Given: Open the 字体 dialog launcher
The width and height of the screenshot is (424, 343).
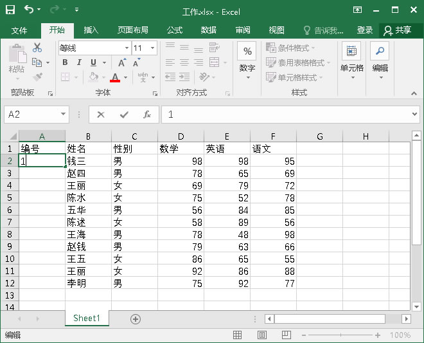Looking at the screenshot, I should pos(155,93).
